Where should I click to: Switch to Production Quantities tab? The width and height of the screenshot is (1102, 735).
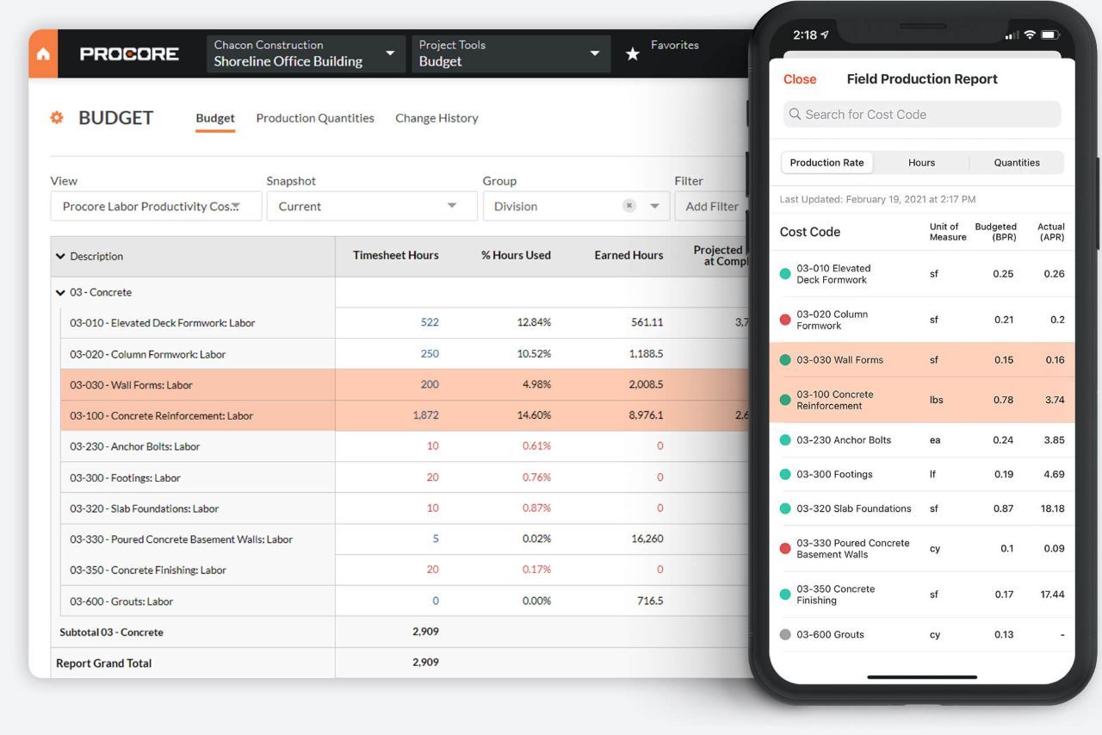(x=315, y=118)
